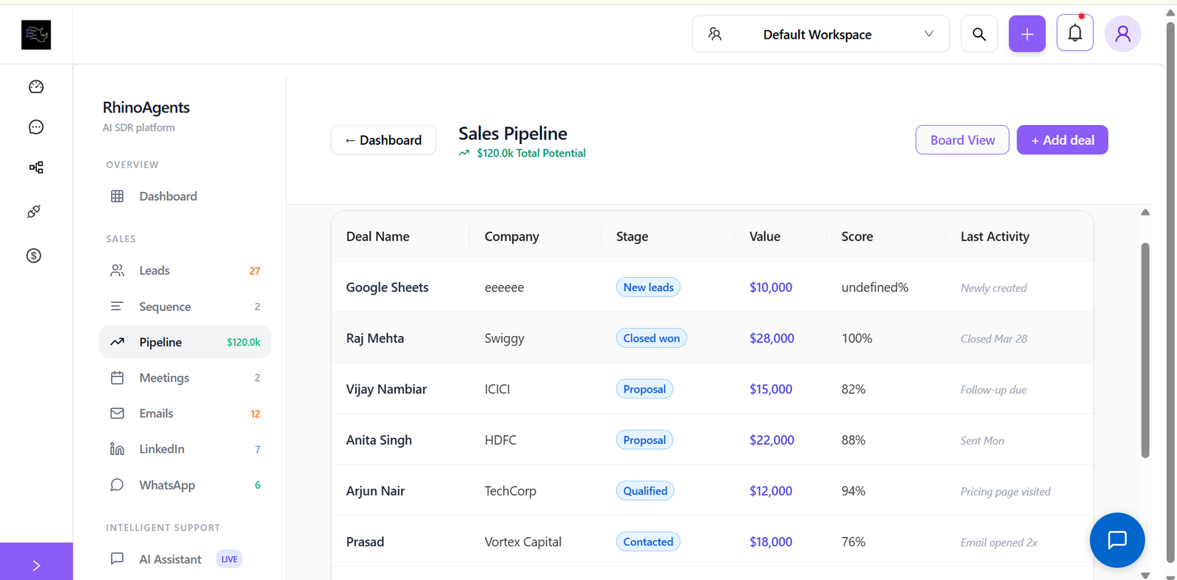Click the table scrollbar thumb
The height and width of the screenshot is (580, 1177).
coord(1145,350)
